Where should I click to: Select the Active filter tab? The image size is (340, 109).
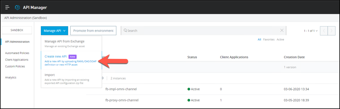point(280,39)
